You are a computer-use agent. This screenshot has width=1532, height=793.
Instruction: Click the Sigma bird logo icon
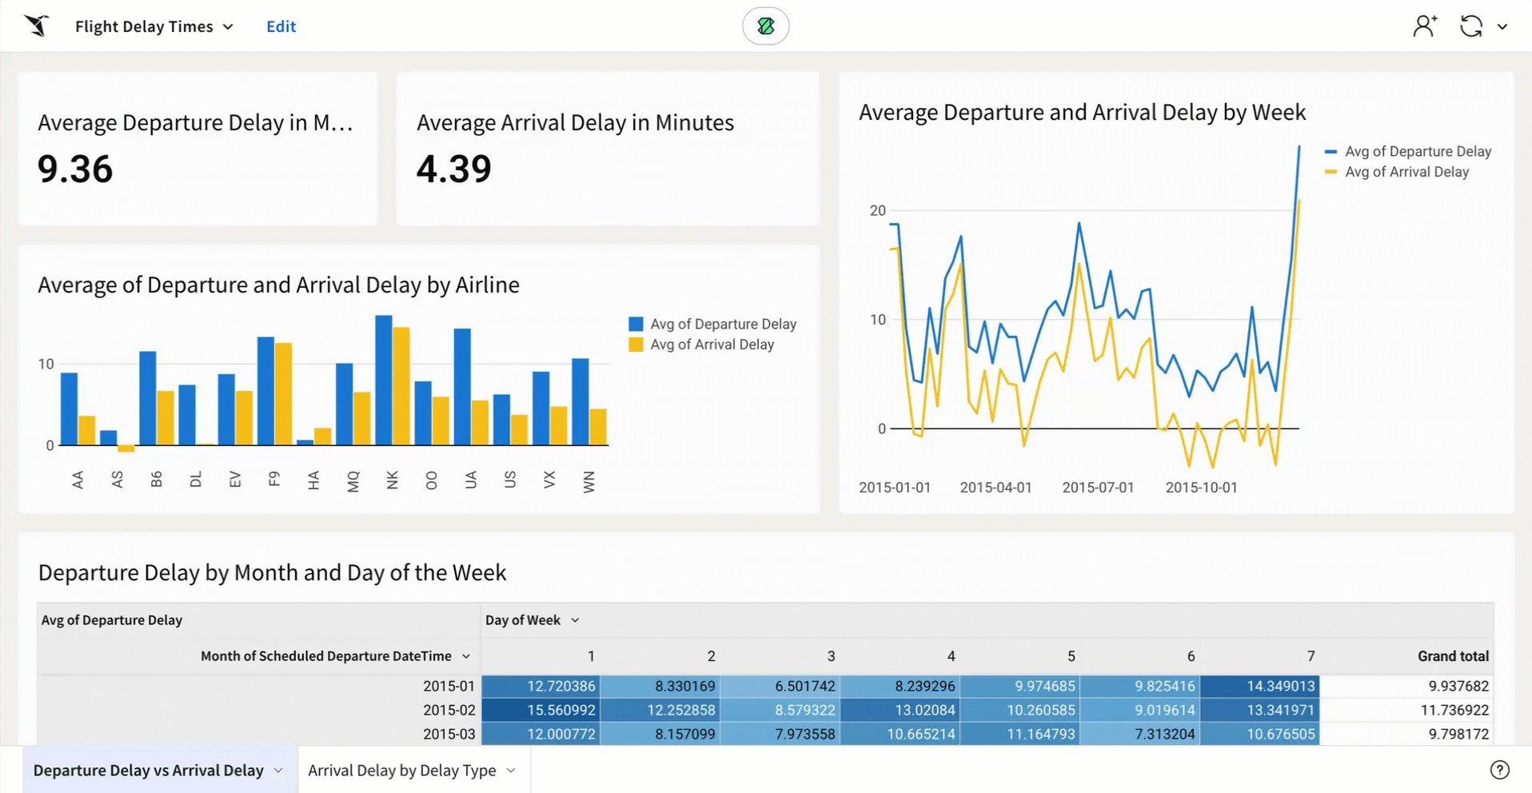pos(37,26)
